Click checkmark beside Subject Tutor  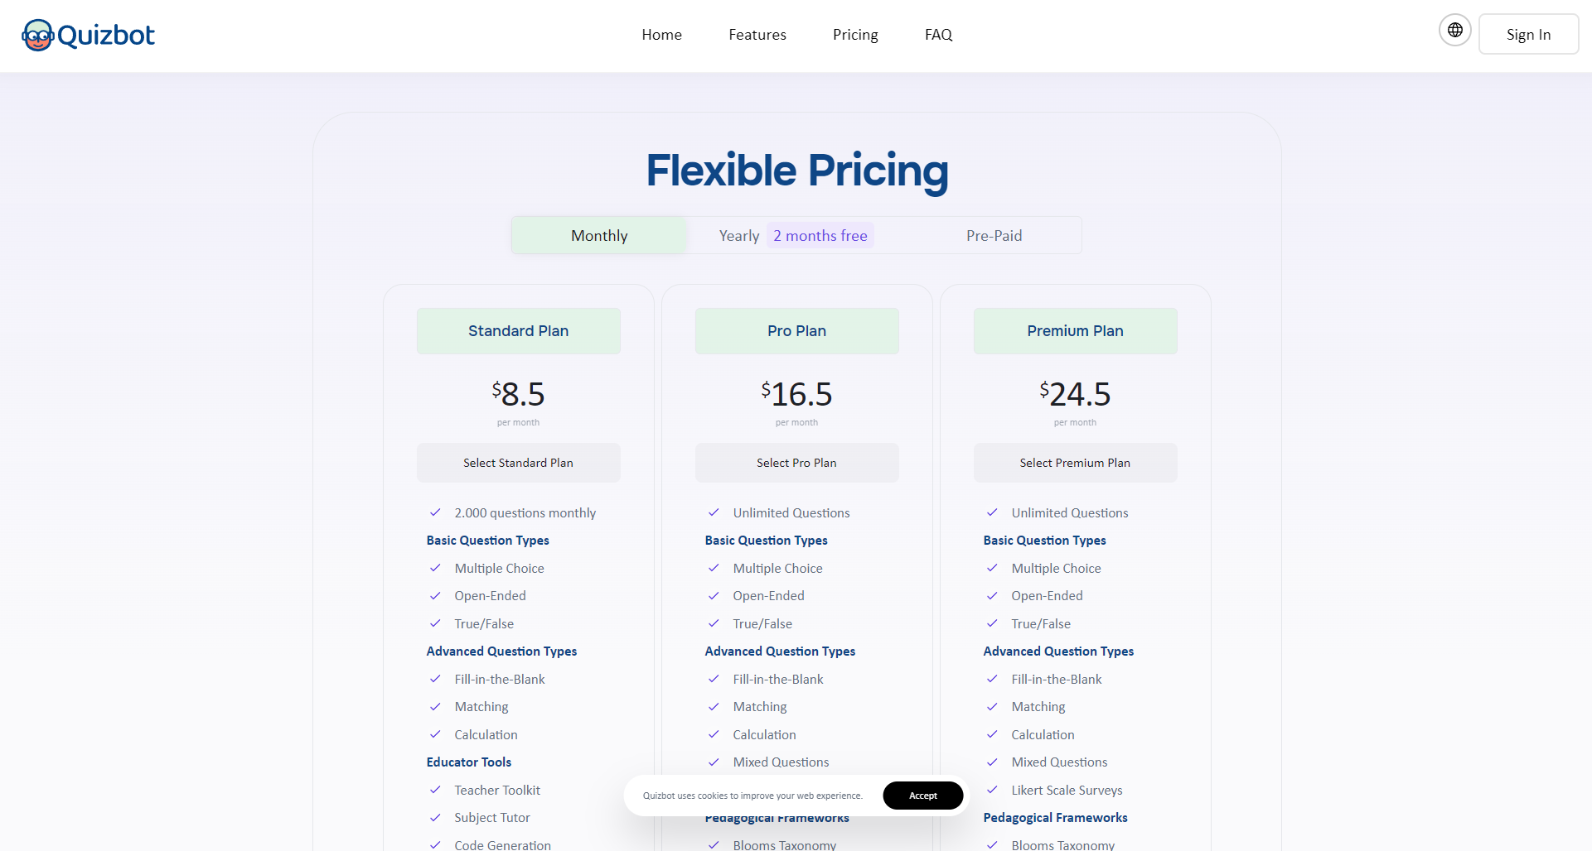coord(435,817)
